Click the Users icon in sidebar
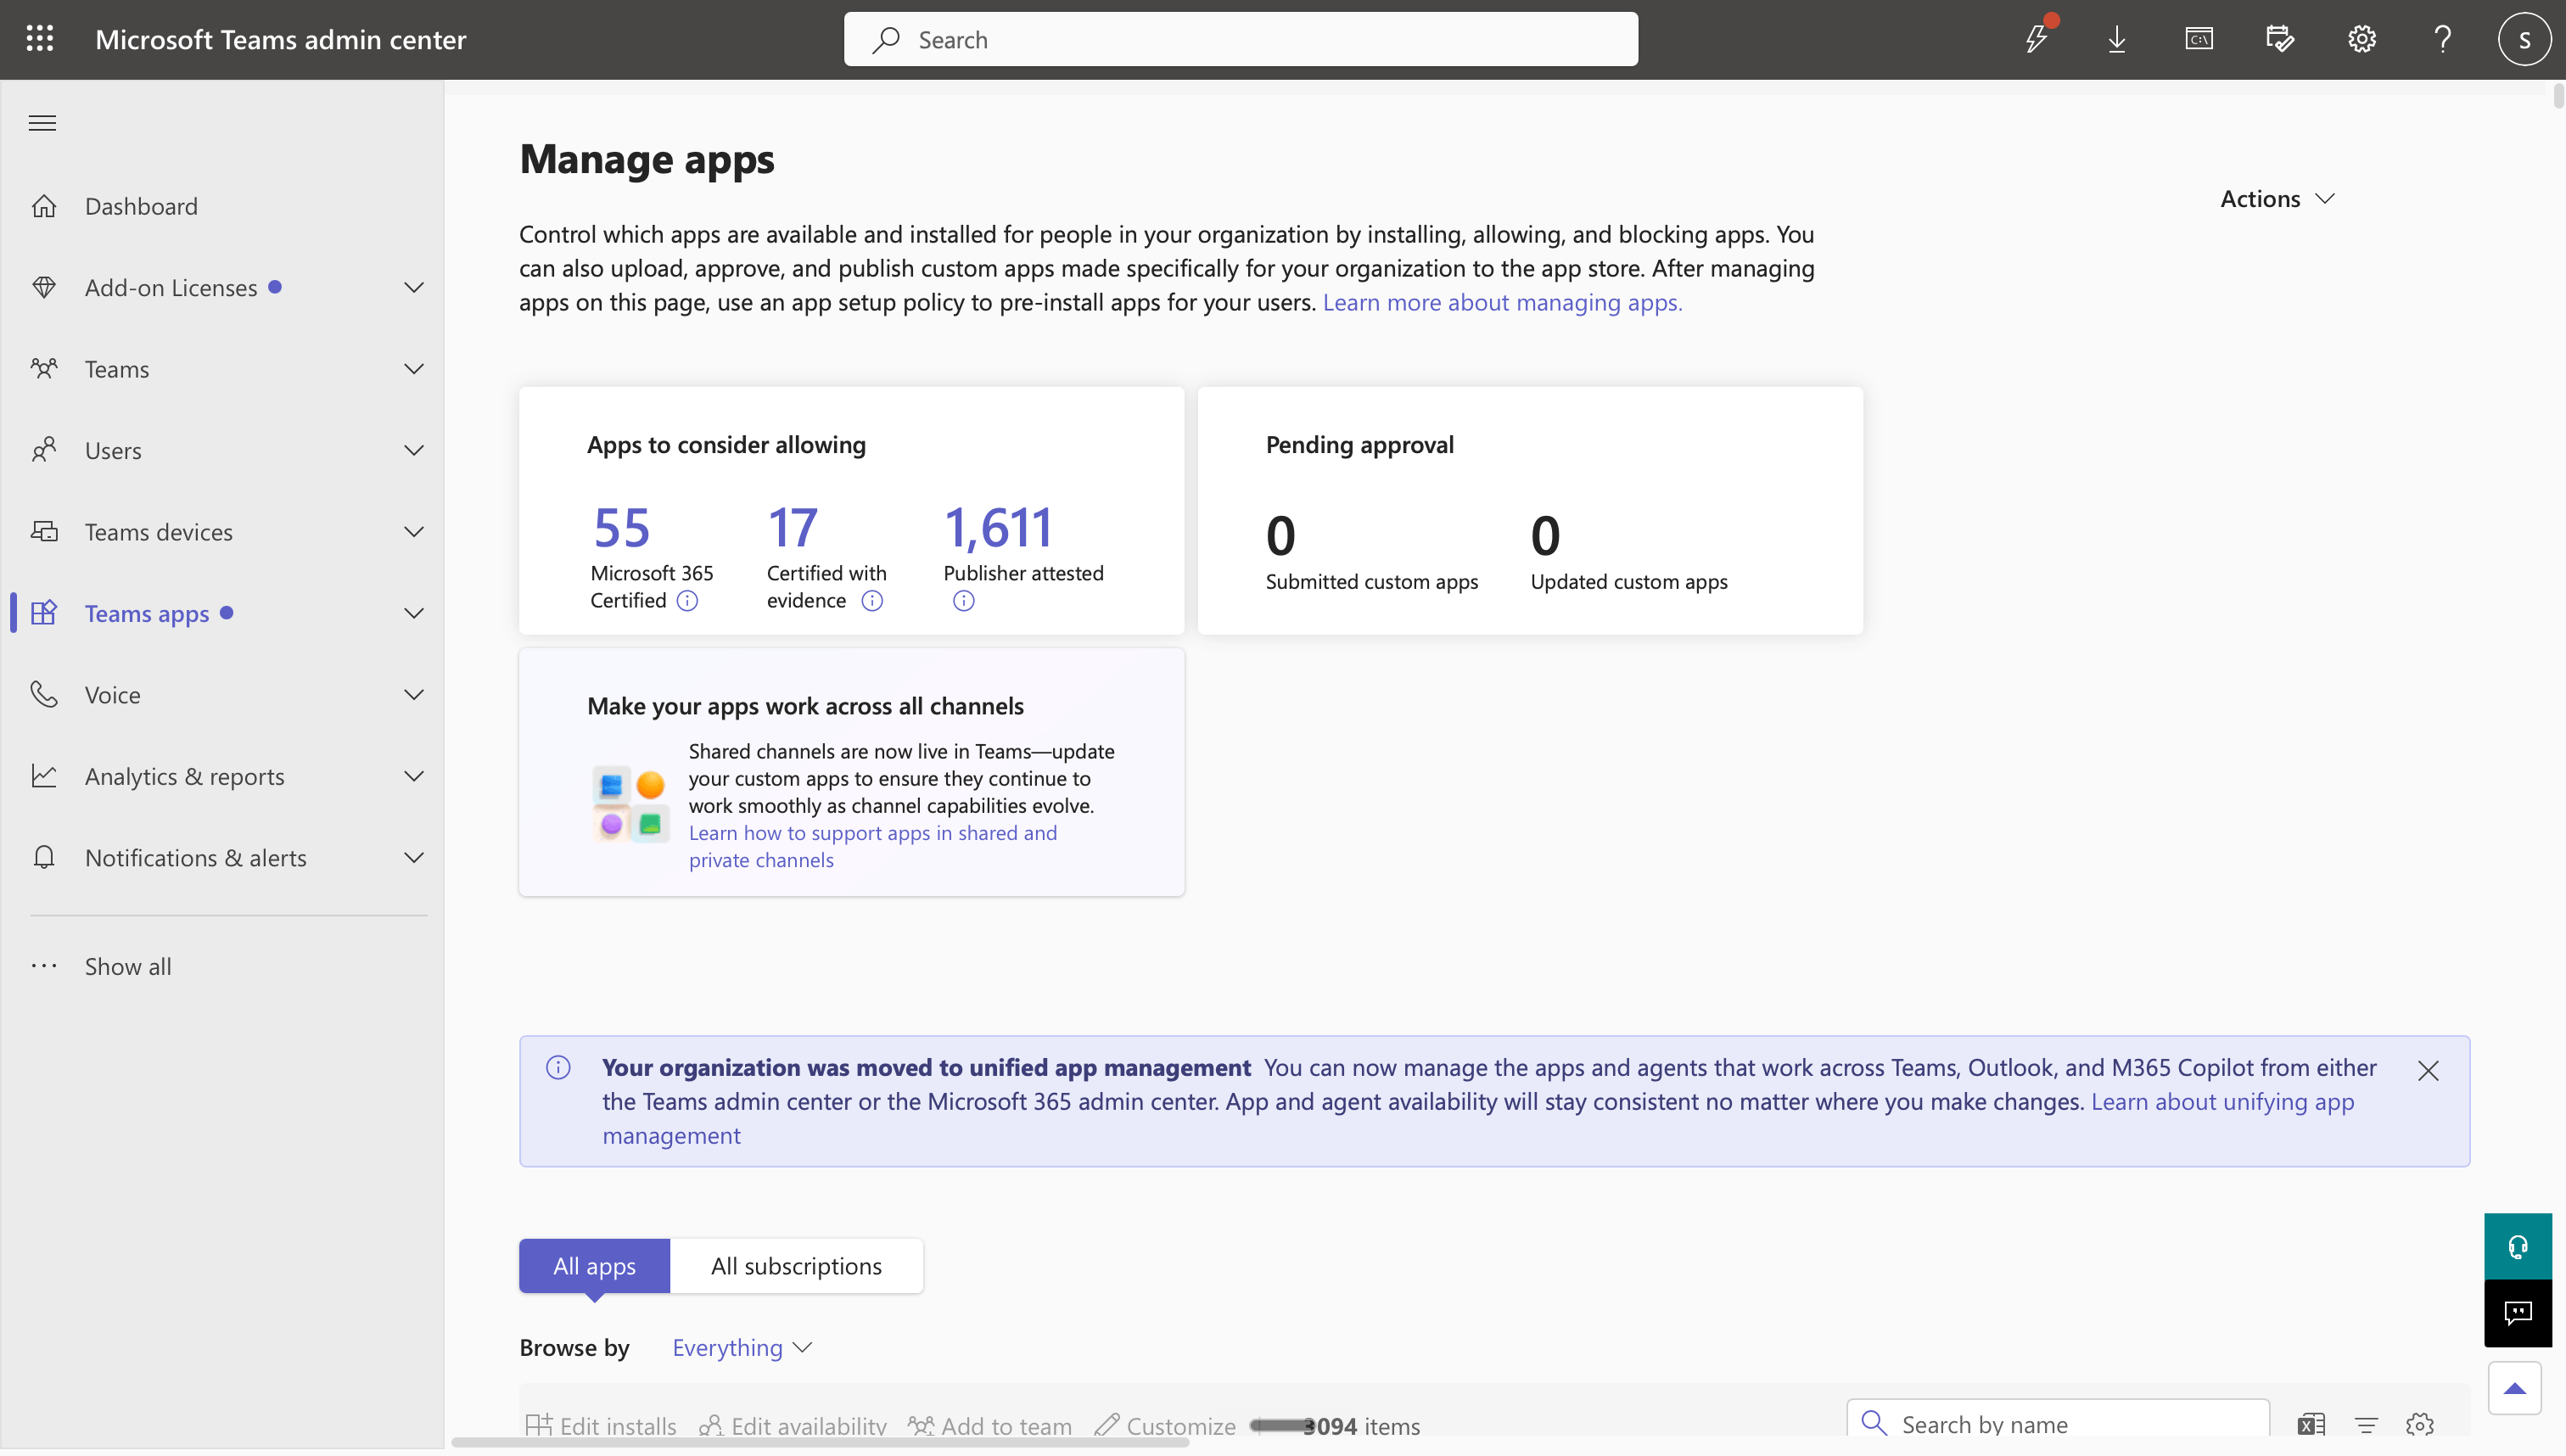 pyautogui.click(x=44, y=450)
